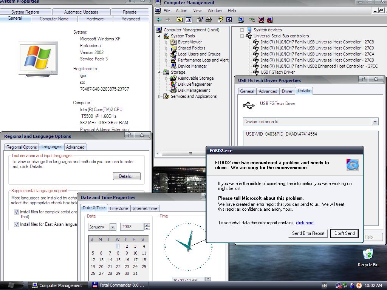The width and height of the screenshot is (387, 290).
Task: Click the Update Driver toolbar icon
Action: [252, 20]
